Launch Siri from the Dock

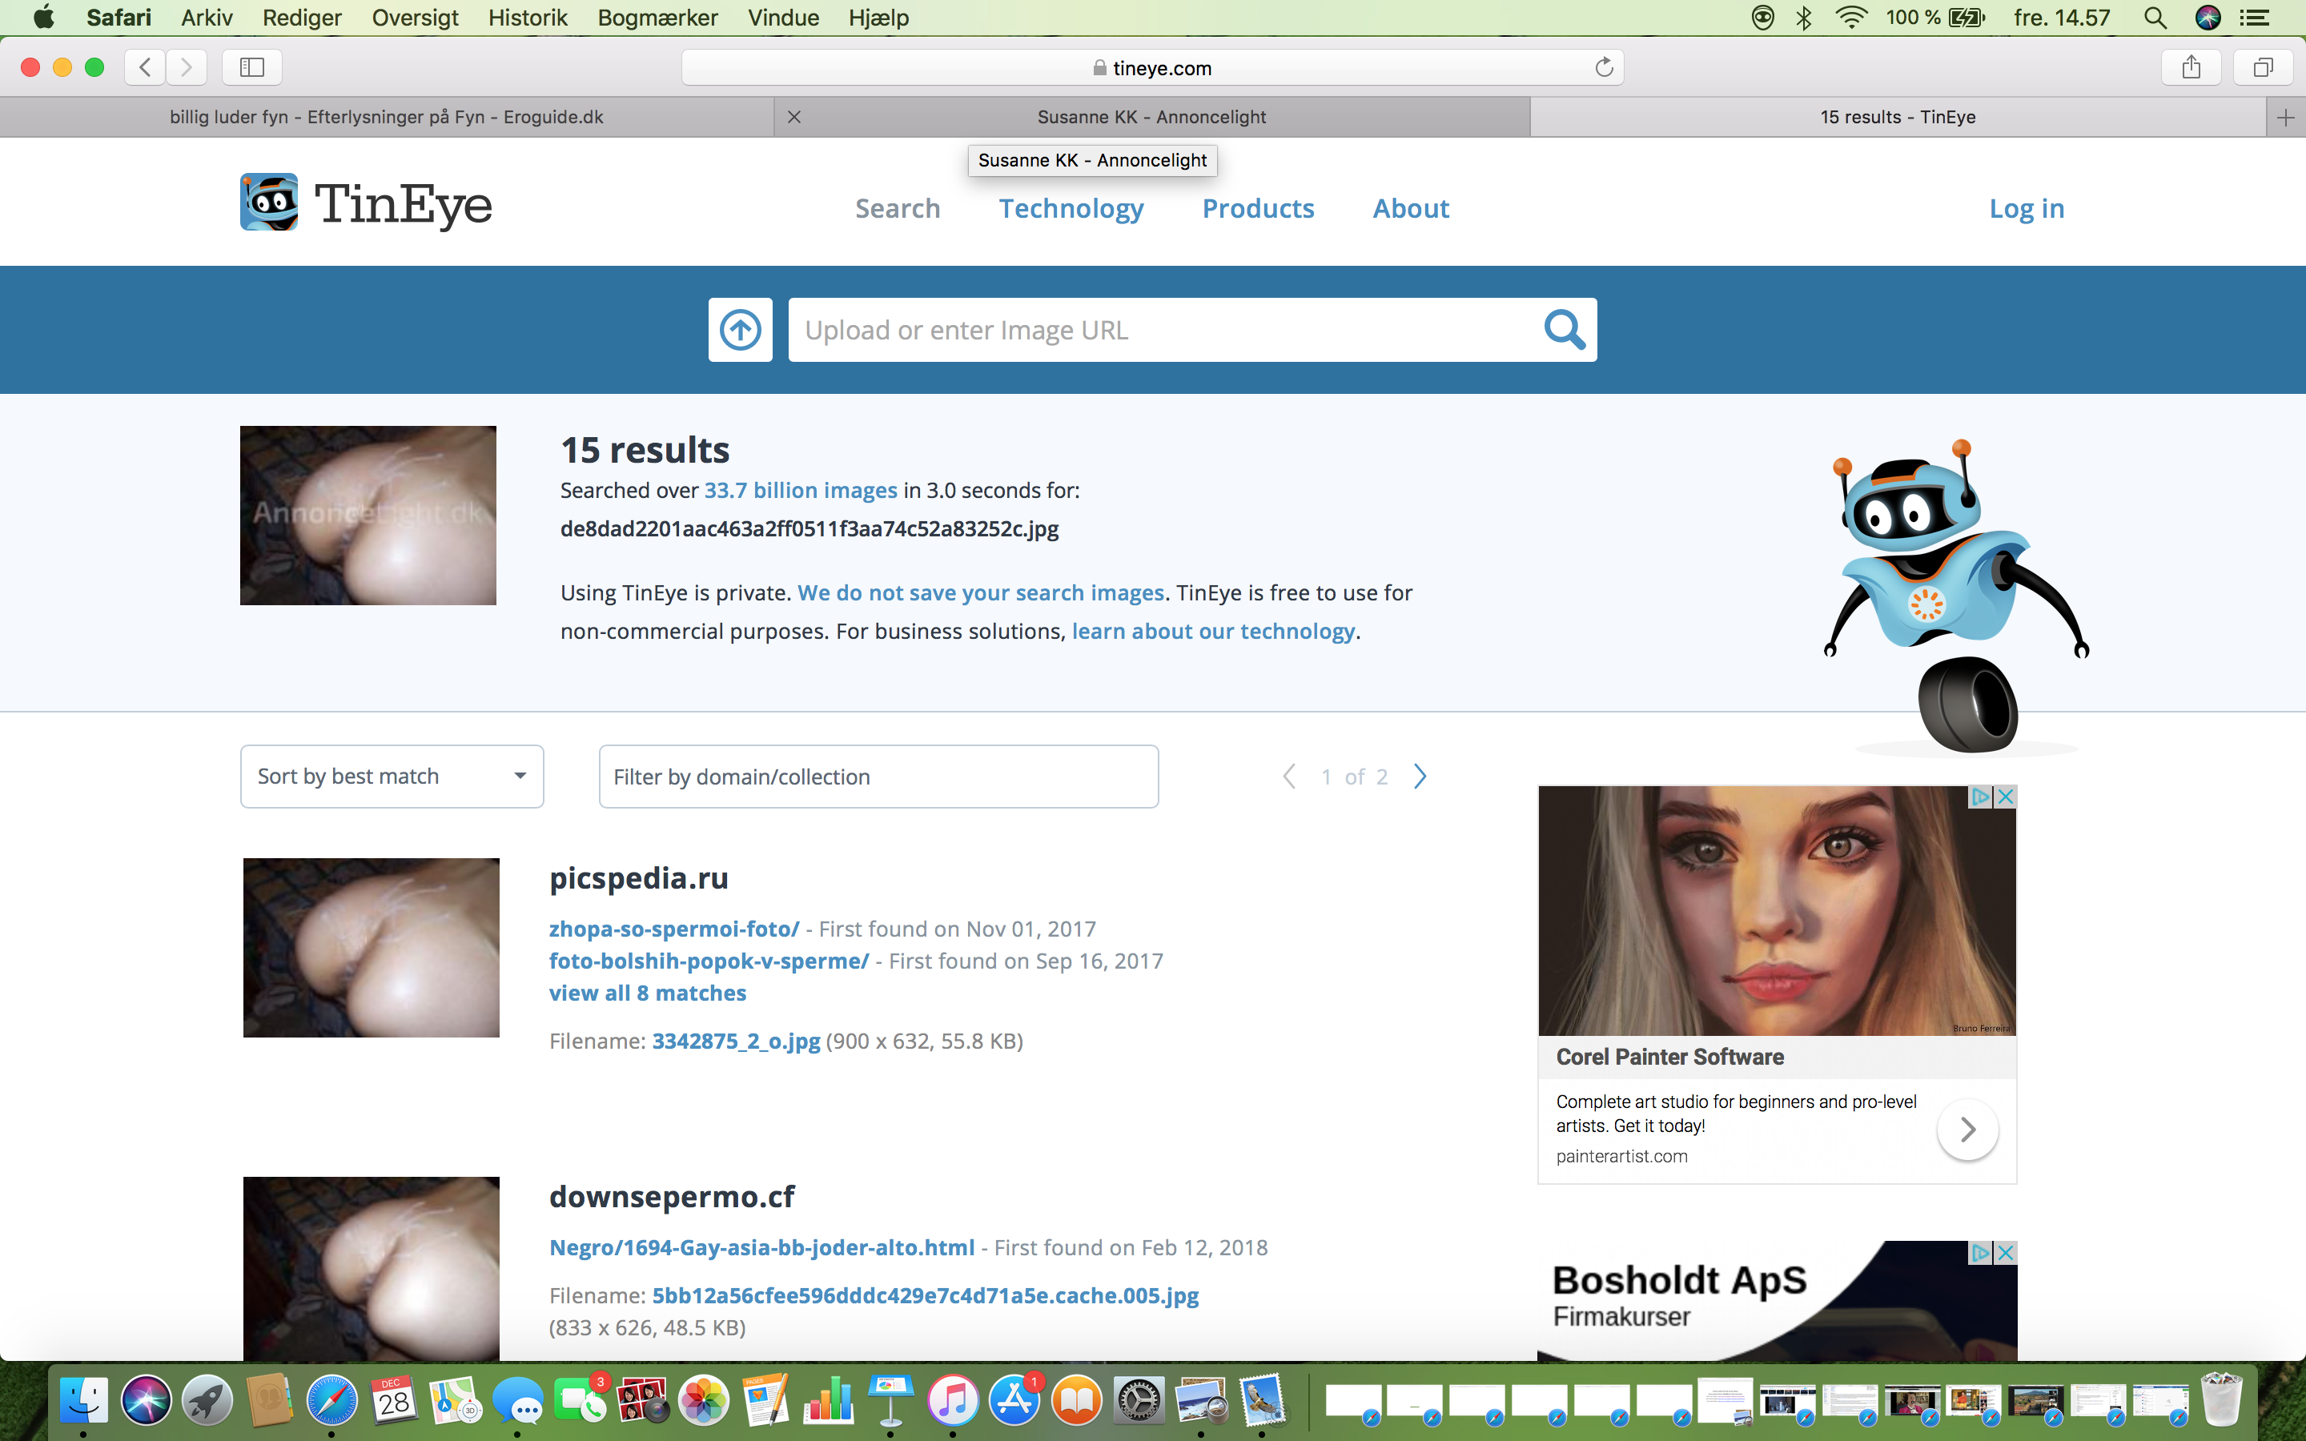(146, 1401)
